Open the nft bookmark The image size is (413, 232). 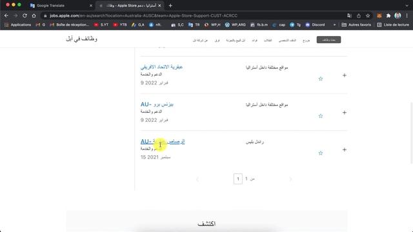(x=156, y=24)
